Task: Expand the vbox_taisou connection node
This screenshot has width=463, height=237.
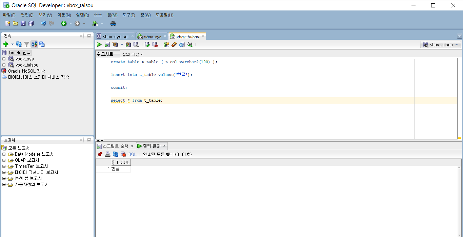Action: 4,65
